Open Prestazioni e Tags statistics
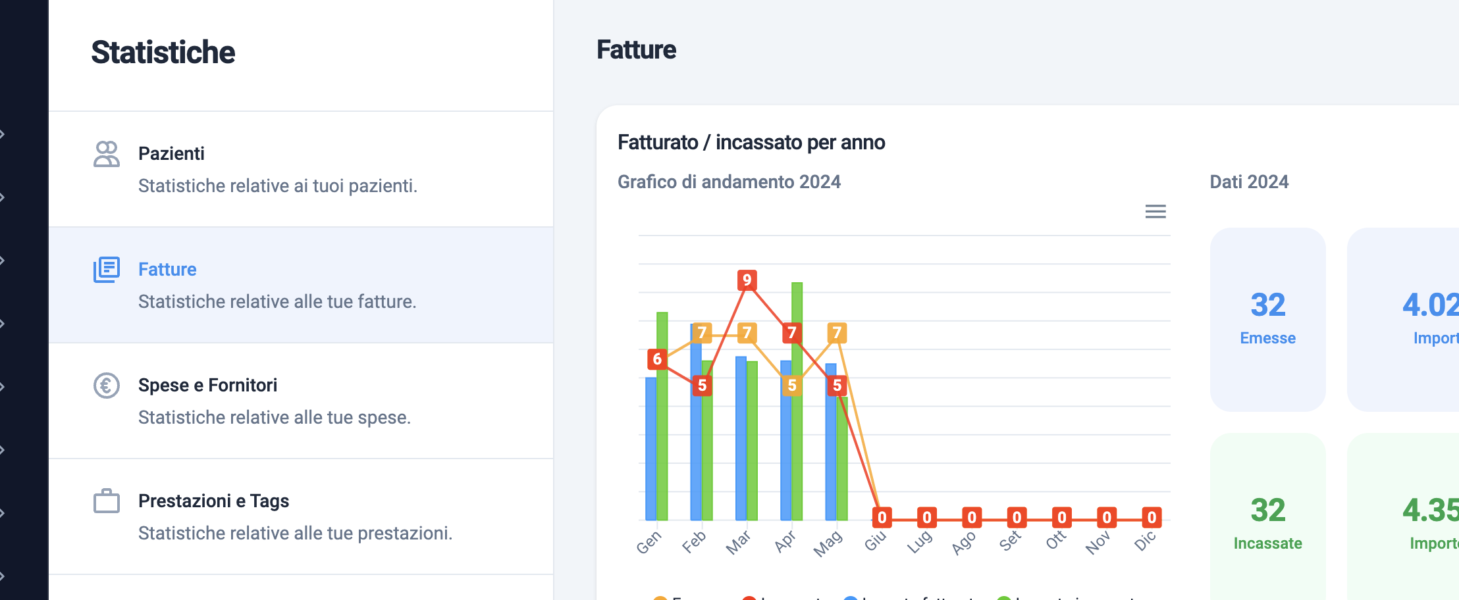This screenshot has width=1459, height=600. tap(301, 516)
